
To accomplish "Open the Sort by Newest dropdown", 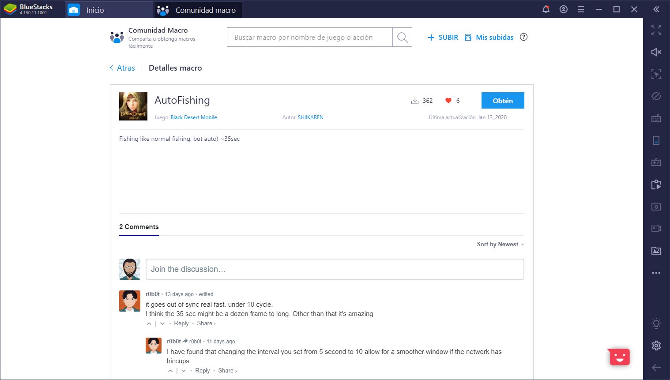I will click(x=501, y=245).
